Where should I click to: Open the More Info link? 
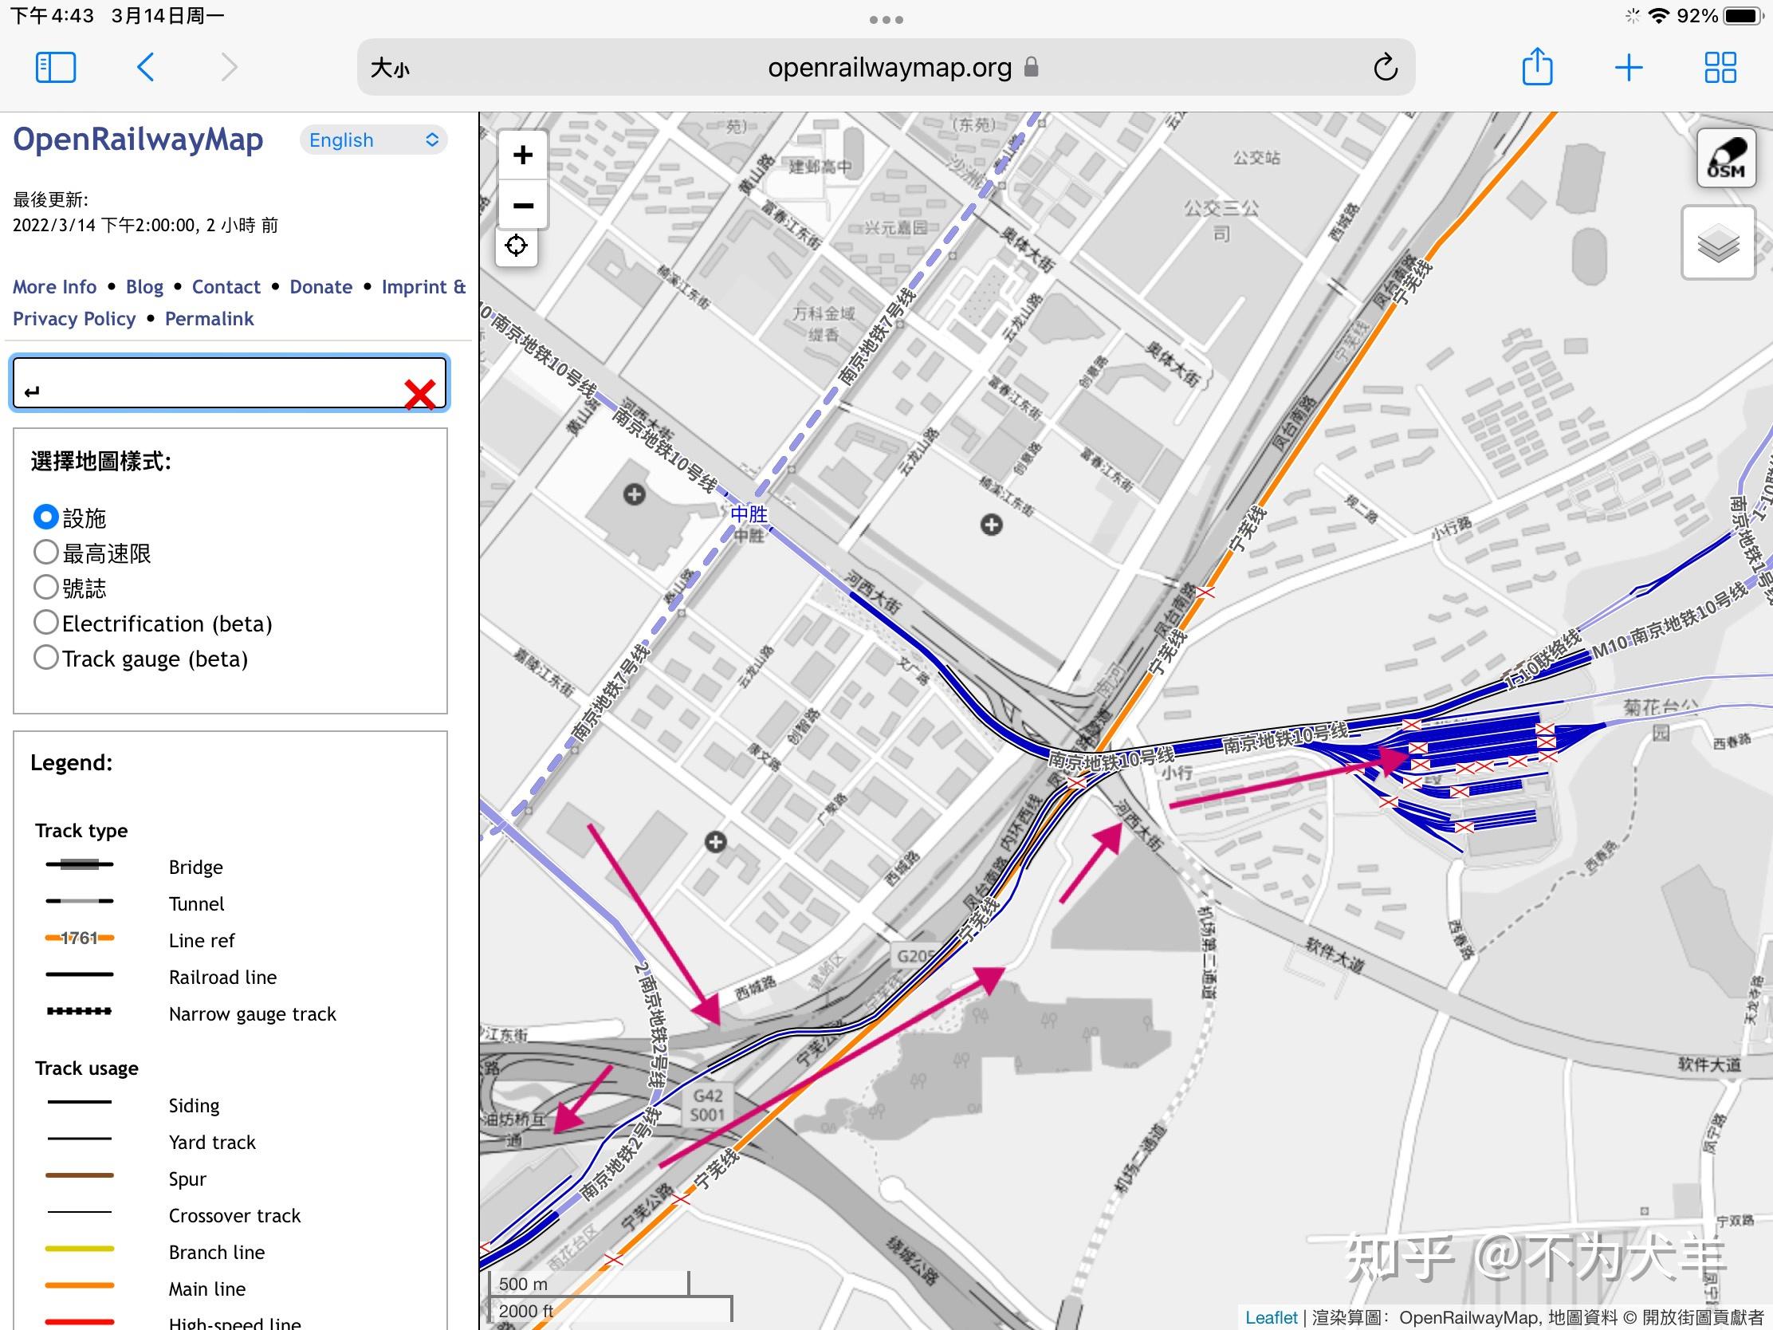point(54,287)
